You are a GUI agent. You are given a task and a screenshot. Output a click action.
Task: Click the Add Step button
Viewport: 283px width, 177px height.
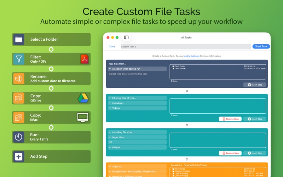51,156
